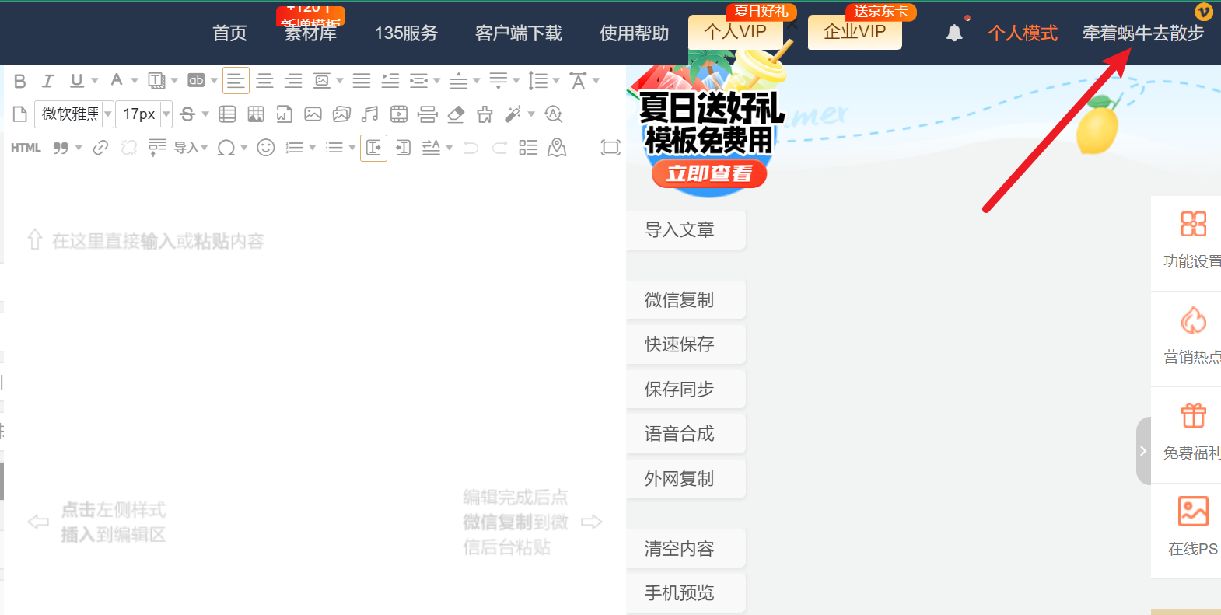Open 免费福利 gift icon
Screen dimensions: 1221x615
pyautogui.click(x=1193, y=415)
